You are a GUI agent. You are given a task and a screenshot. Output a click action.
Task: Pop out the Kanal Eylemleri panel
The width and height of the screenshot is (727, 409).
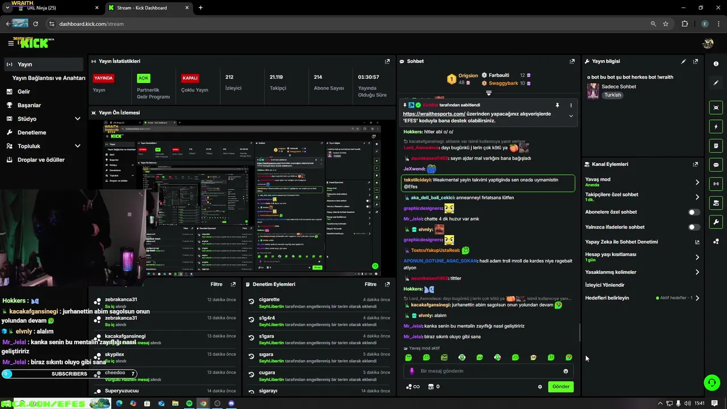[x=695, y=164]
